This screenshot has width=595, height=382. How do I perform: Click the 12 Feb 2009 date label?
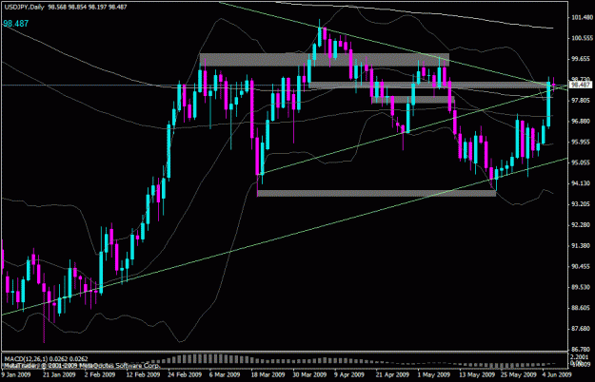(143, 374)
